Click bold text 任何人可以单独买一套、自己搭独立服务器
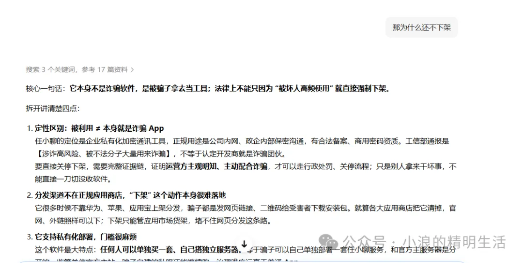 [169, 249]
